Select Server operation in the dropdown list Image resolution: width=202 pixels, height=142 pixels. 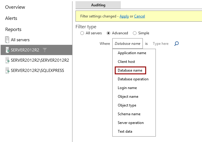point(131,123)
